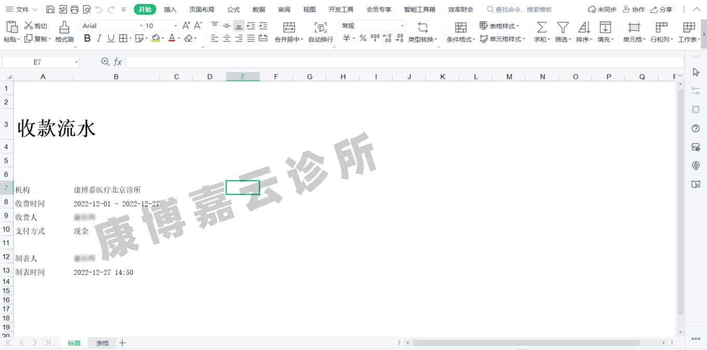
Task: Open the number format dropdown showing 常规
Action: pyautogui.click(x=402, y=26)
